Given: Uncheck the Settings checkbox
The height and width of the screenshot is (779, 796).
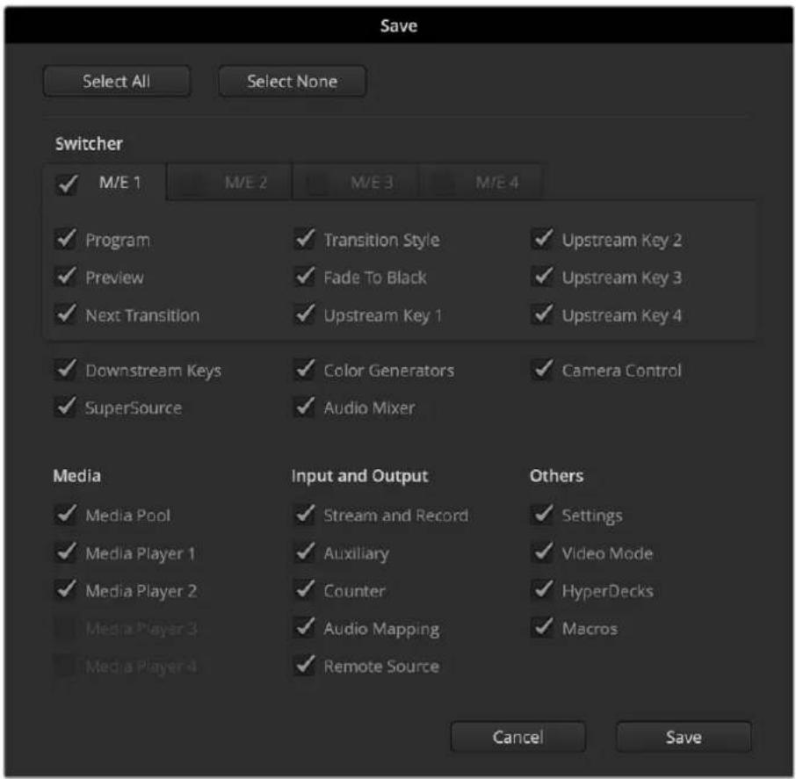Looking at the screenshot, I should pos(543,515).
